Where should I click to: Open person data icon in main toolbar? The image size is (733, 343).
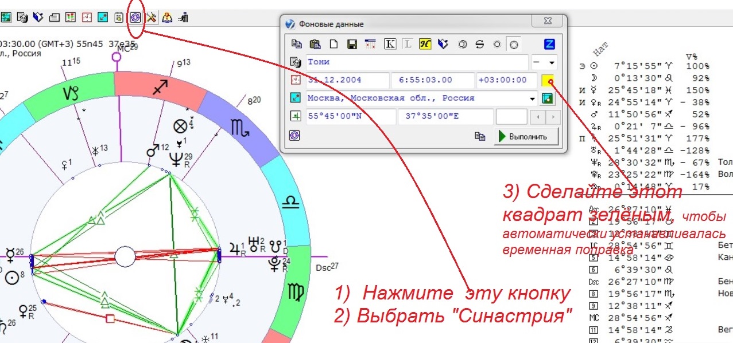(x=22, y=17)
